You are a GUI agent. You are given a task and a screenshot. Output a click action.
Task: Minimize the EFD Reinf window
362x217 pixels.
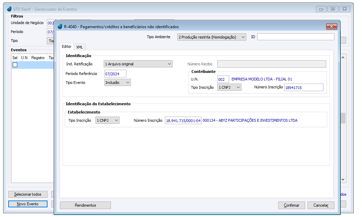pyautogui.click(x=321, y=9)
